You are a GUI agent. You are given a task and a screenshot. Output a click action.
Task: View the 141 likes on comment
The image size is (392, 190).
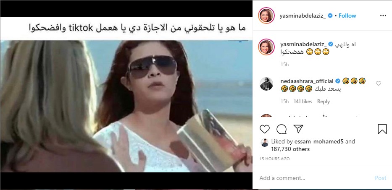tap(303, 102)
